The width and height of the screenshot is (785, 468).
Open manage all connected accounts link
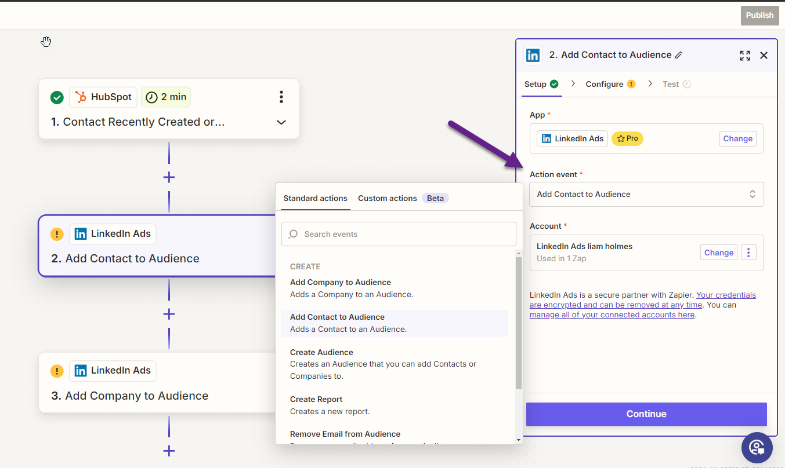[612, 315]
